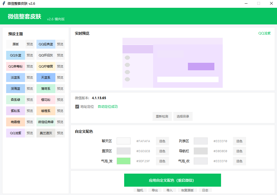Preview the QQ怀旧灰 theme
The height and width of the screenshot is (195, 277).
(x=60, y=55)
